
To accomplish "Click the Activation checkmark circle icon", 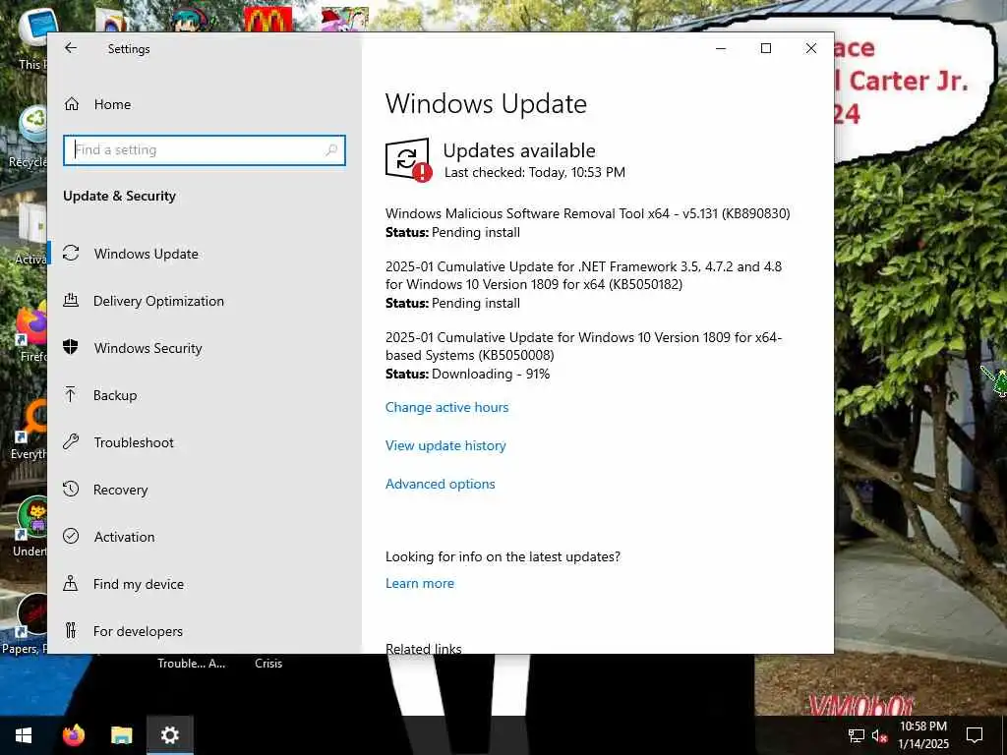I will pos(71,536).
